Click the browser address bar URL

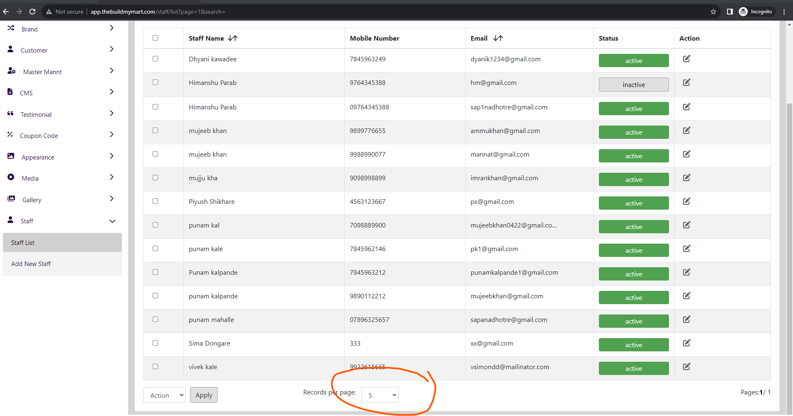click(158, 12)
